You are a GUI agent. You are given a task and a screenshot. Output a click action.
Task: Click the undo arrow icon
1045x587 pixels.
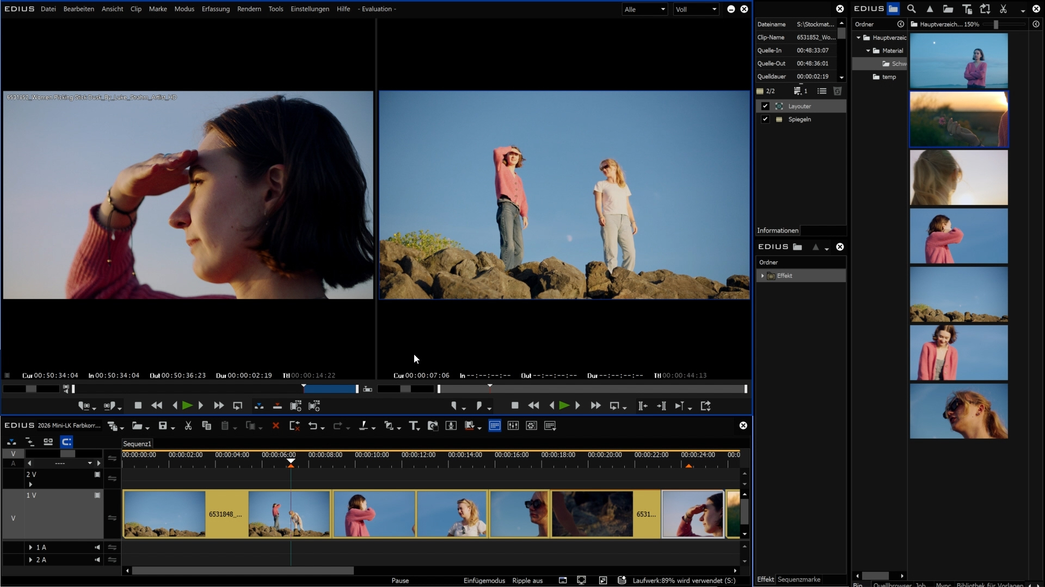coord(312,426)
